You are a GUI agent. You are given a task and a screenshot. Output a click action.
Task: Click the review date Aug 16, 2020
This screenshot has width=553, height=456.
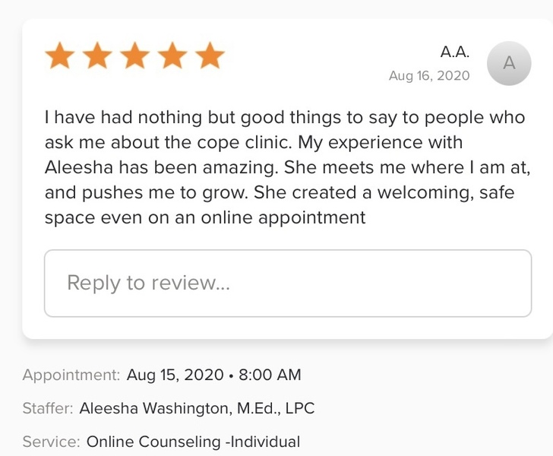coord(429,76)
